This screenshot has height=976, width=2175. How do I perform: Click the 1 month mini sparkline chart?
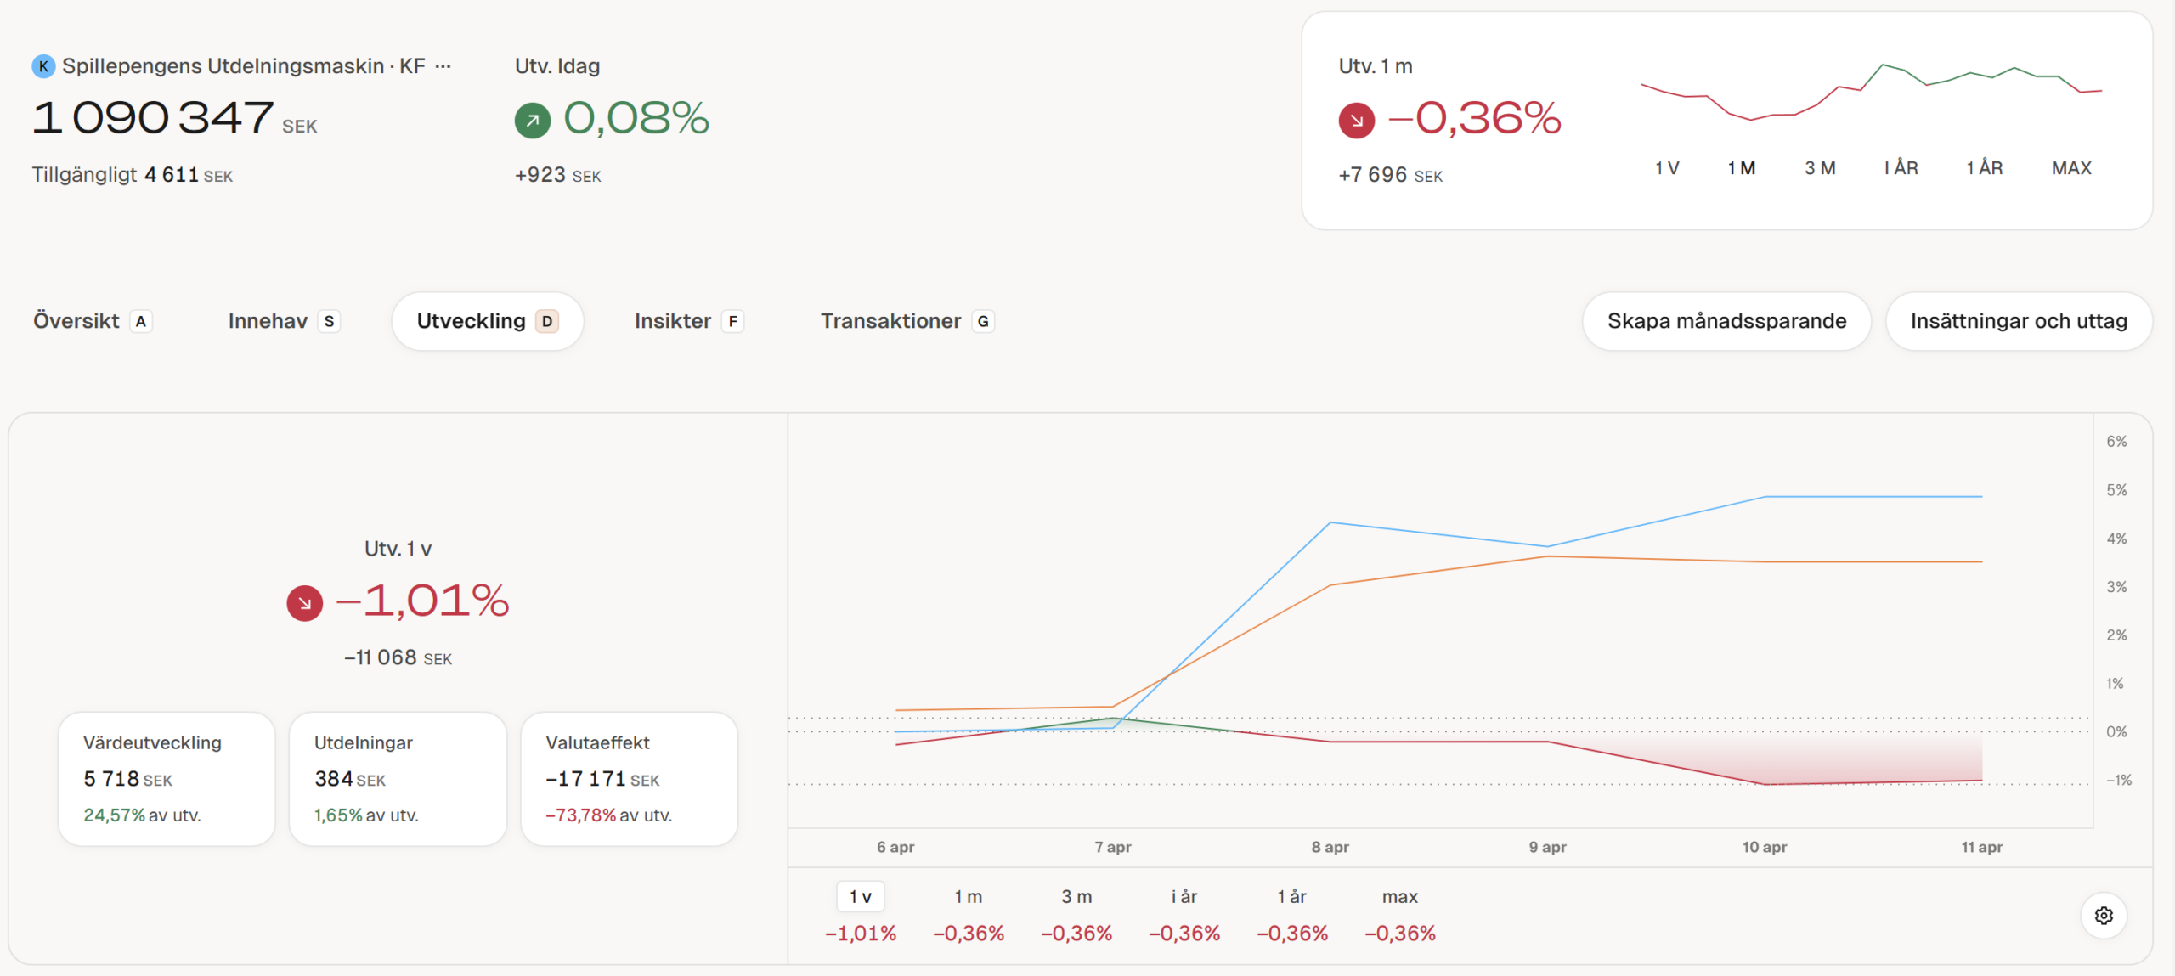tap(1871, 92)
